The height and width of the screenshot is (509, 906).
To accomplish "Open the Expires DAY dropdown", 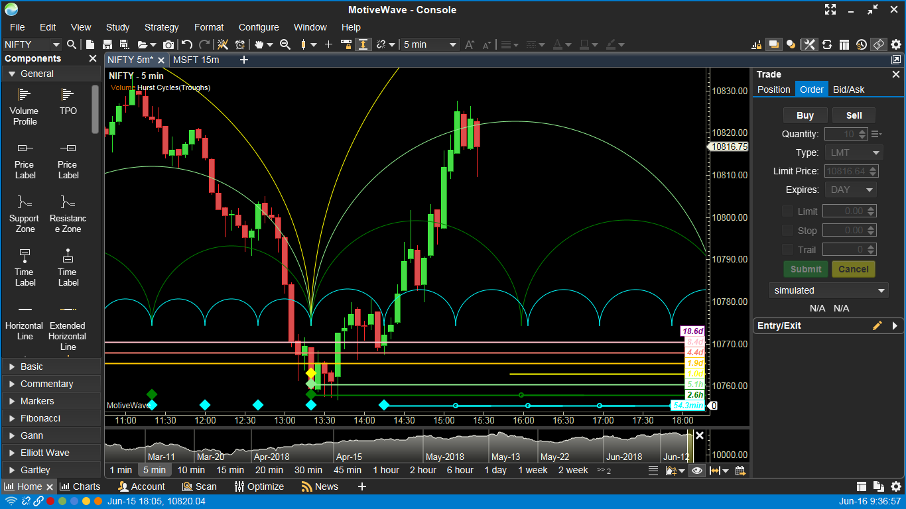I will [x=850, y=190].
